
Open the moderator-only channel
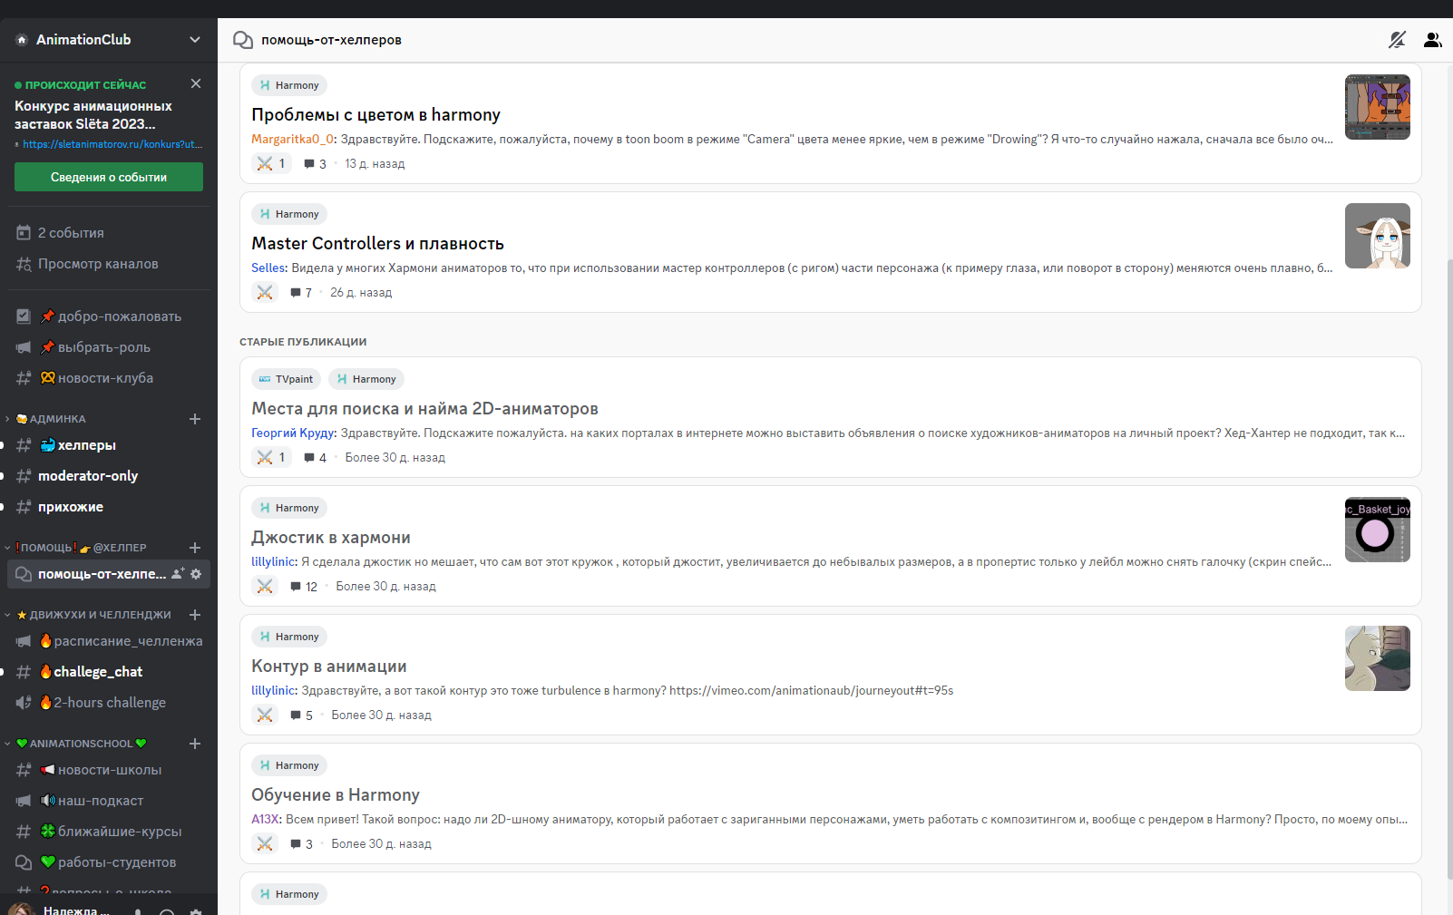[x=109, y=476]
